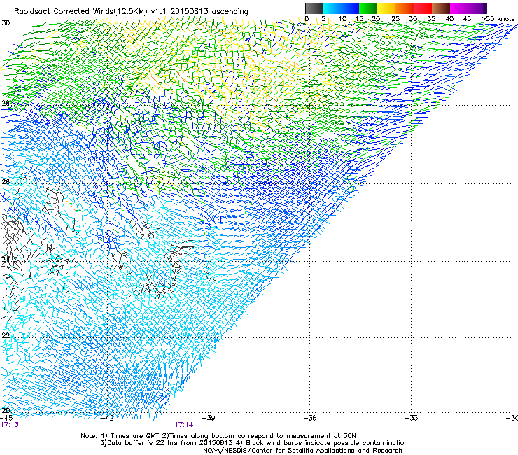Click the latitude '22' label on left axis
Image resolution: width=518 pixels, height=455 pixels.
click(x=6, y=335)
